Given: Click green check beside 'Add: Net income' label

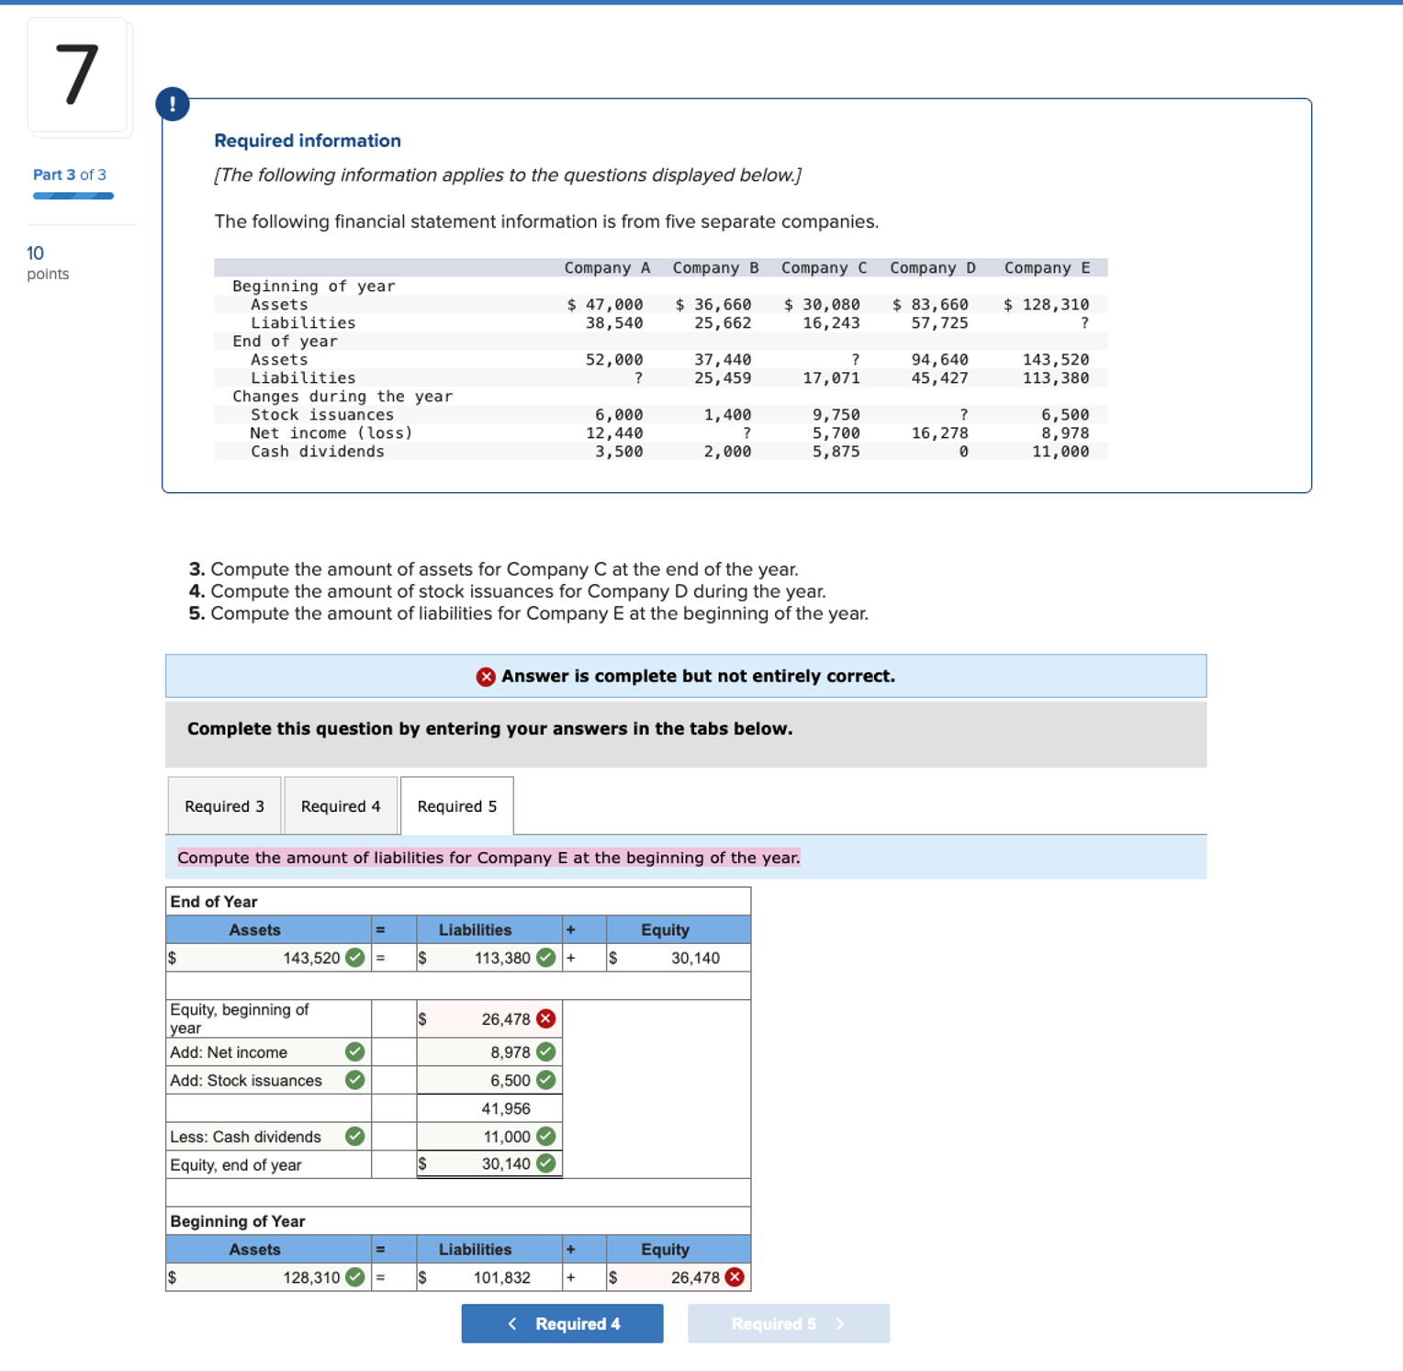Looking at the screenshot, I should tap(355, 1051).
